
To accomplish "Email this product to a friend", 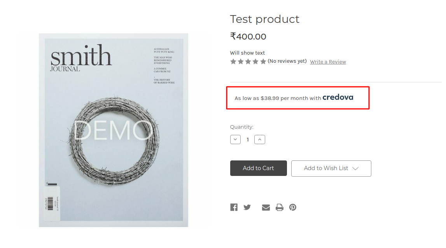I will [266, 207].
